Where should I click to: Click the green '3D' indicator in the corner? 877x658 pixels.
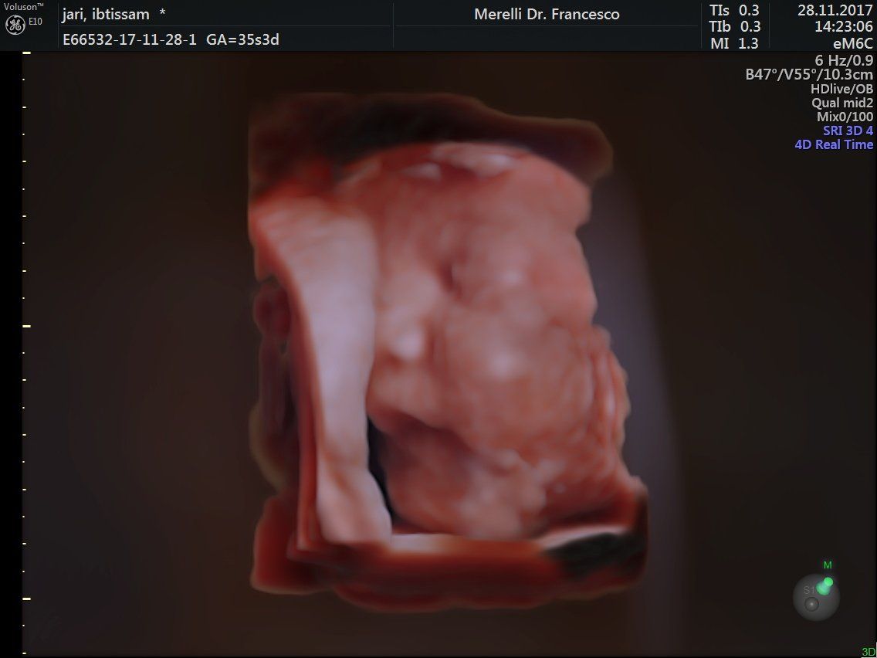(x=869, y=652)
